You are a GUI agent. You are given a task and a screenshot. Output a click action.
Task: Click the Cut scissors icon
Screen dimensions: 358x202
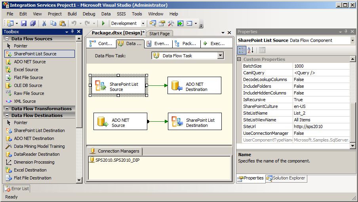(44, 23)
